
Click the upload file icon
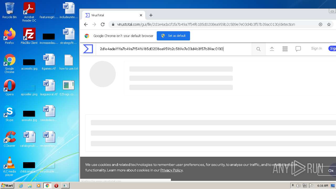click(272, 49)
